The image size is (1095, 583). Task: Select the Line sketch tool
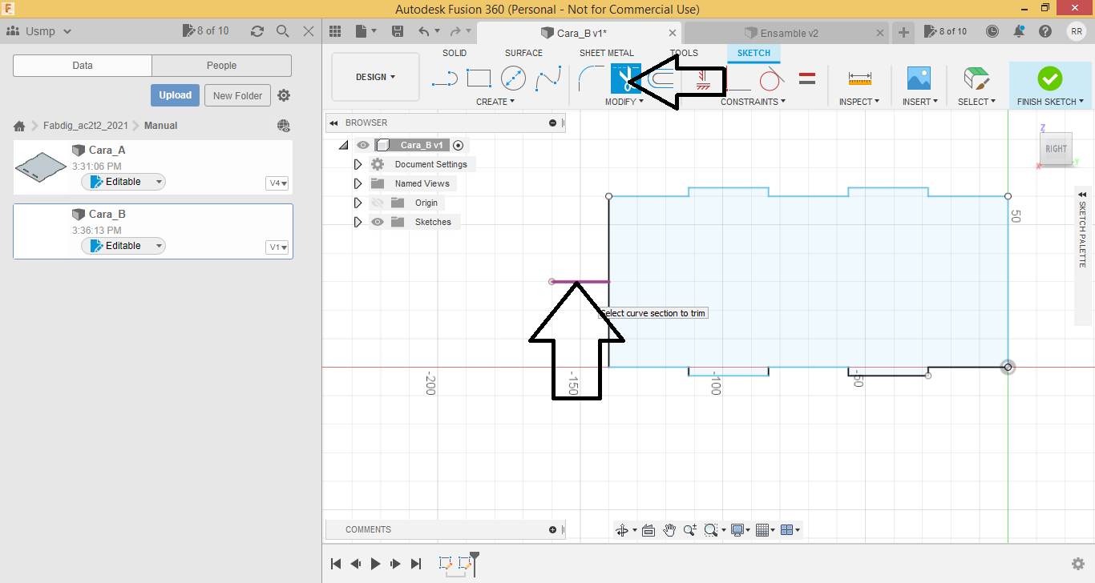coord(444,79)
